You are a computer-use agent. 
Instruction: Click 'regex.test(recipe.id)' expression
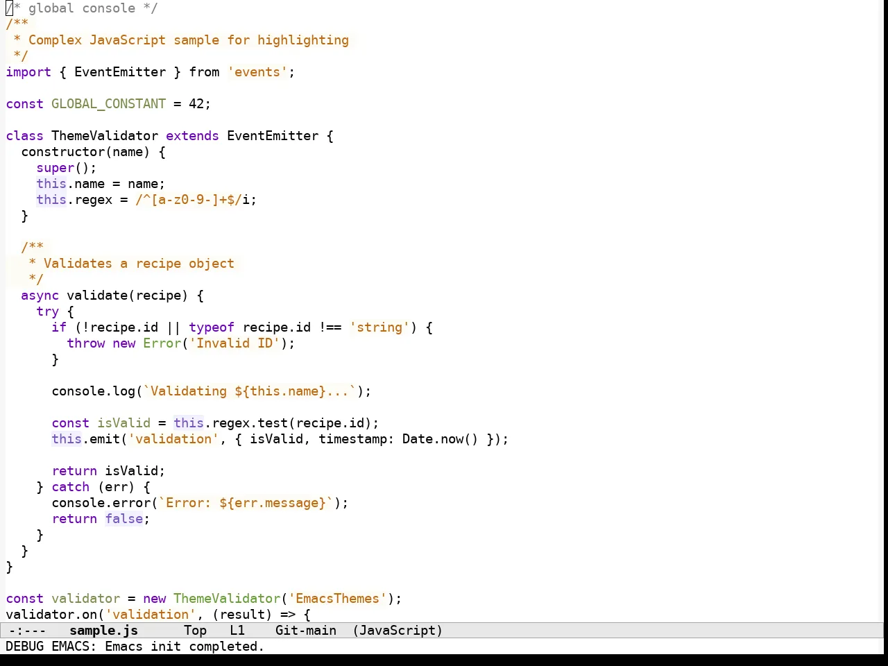pyautogui.click(x=291, y=423)
